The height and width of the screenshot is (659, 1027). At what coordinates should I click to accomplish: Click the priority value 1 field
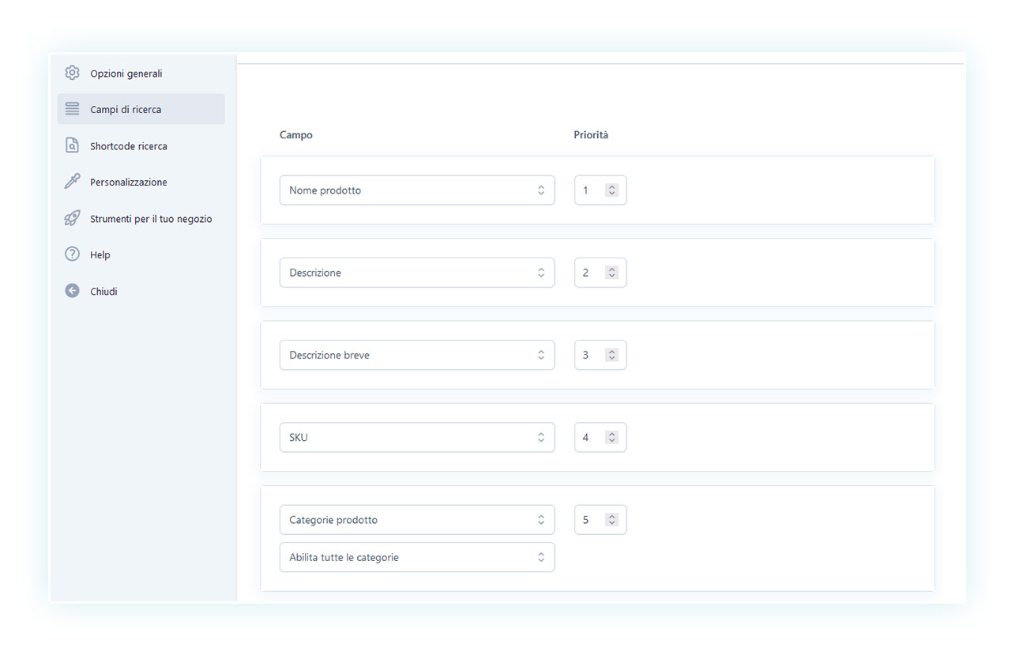[x=600, y=190]
